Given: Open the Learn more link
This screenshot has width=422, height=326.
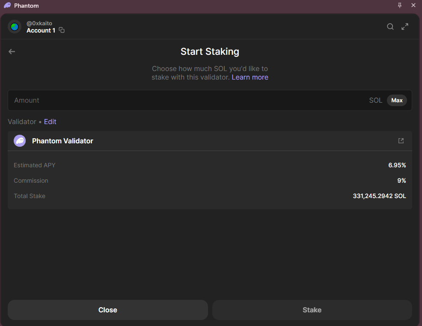Looking at the screenshot, I should (x=250, y=77).
